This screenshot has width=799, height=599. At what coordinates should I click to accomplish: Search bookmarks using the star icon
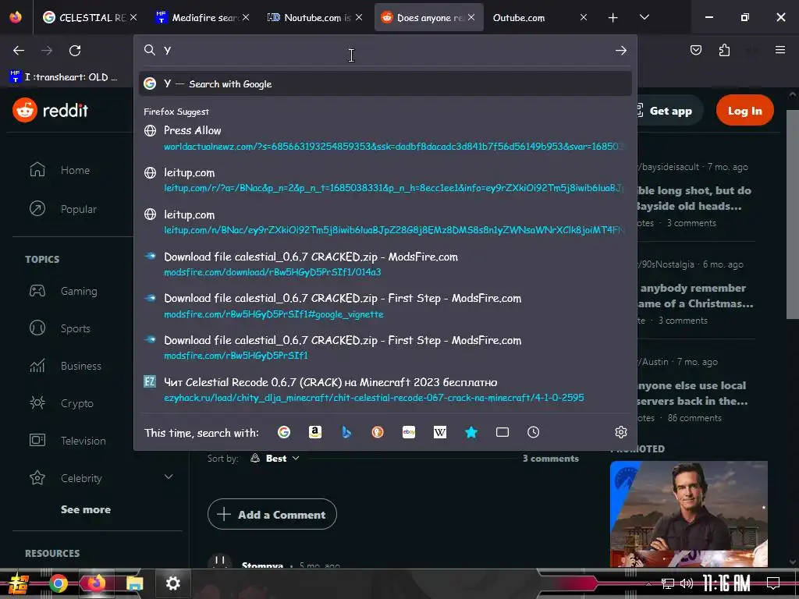click(x=471, y=432)
